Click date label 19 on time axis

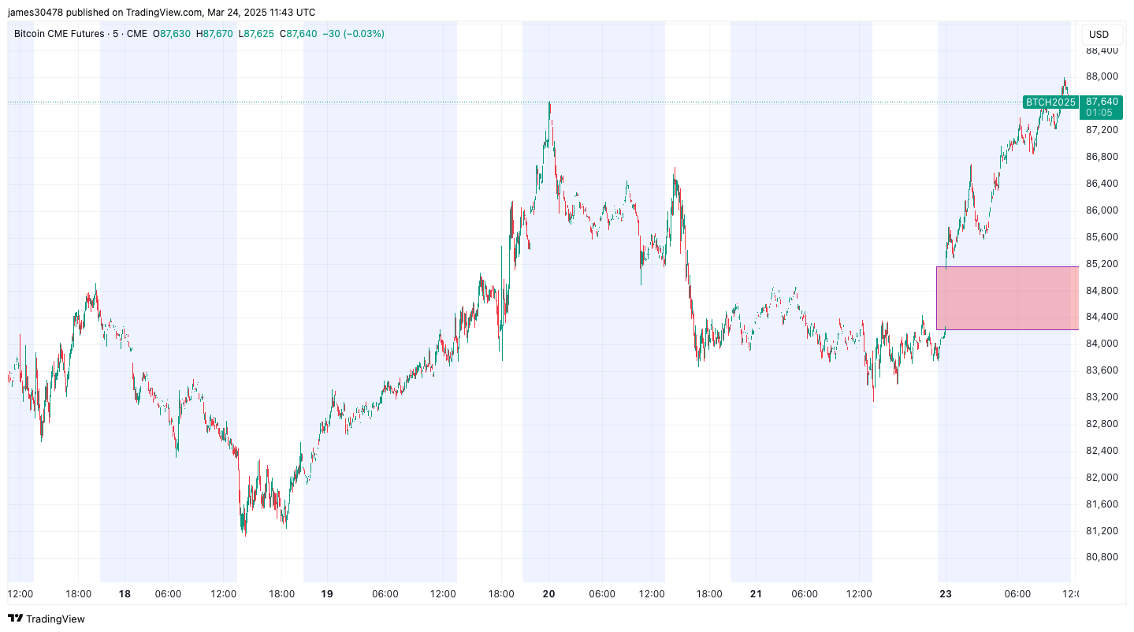[x=327, y=593]
